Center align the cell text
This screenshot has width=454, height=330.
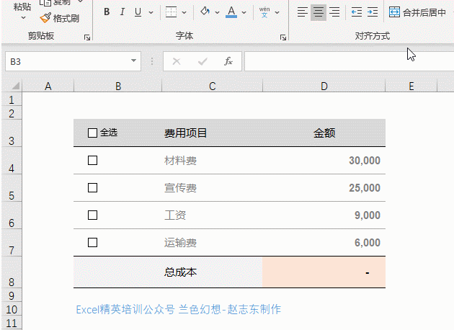[318, 12]
